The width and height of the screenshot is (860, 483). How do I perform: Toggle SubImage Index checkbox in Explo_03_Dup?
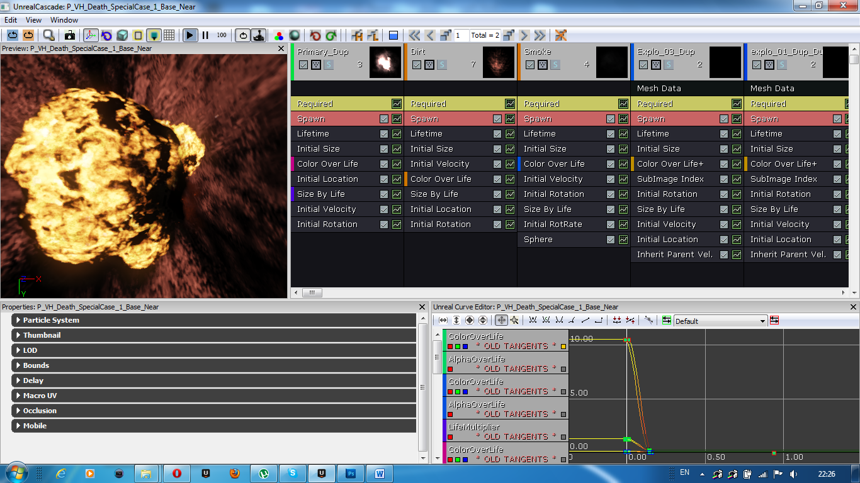click(724, 179)
